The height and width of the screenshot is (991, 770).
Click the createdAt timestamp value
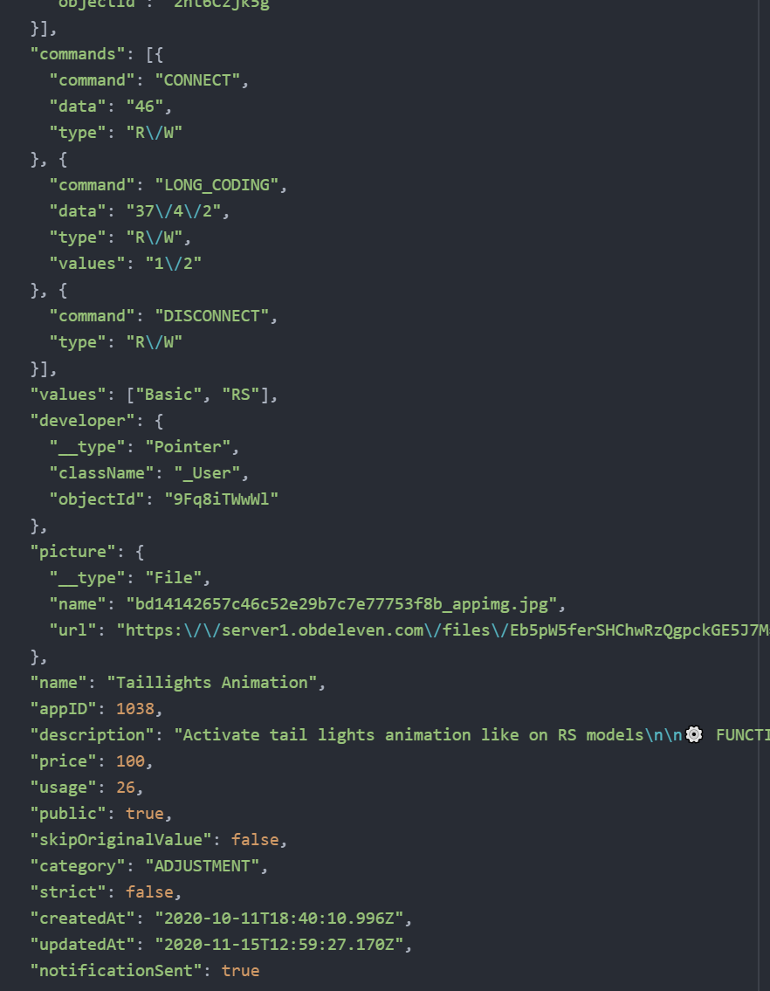[278, 918]
